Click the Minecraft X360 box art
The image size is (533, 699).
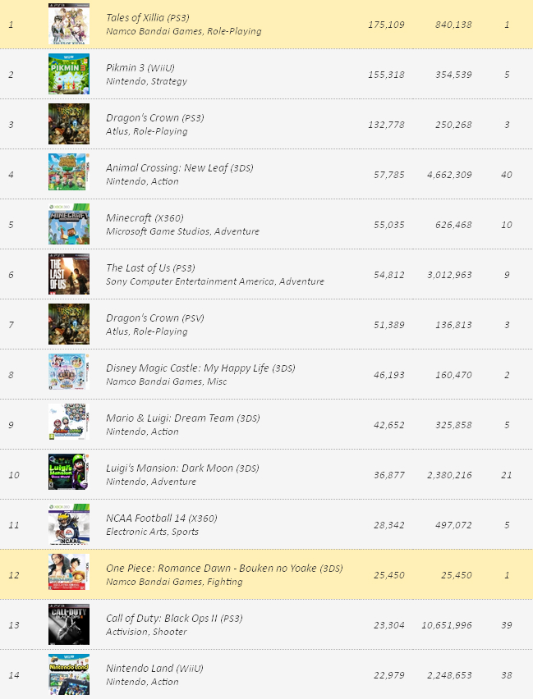pyautogui.click(x=69, y=224)
